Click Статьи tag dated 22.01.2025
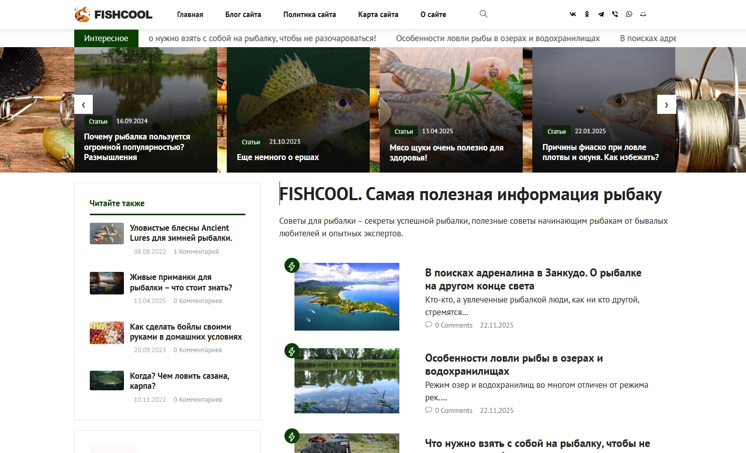 557,131
